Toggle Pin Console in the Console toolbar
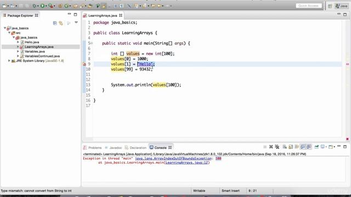Image resolution: width=351 pixels, height=197 pixels. pos(316,147)
